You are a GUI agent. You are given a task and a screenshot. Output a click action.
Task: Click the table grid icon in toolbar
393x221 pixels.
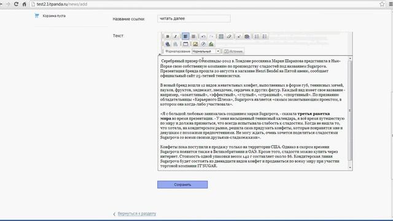[x=221, y=37]
